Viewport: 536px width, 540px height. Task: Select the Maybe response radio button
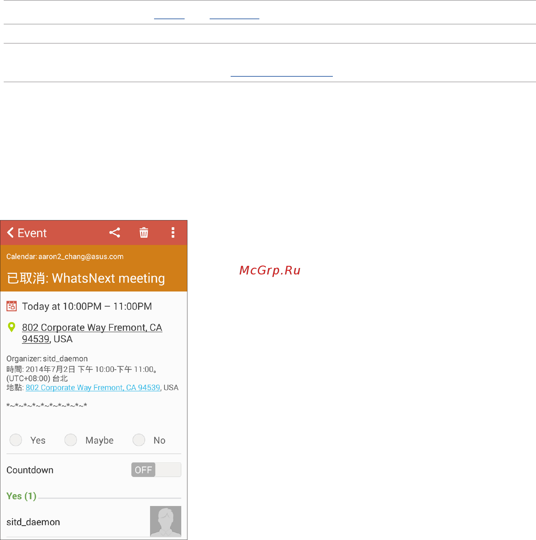click(x=71, y=440)
